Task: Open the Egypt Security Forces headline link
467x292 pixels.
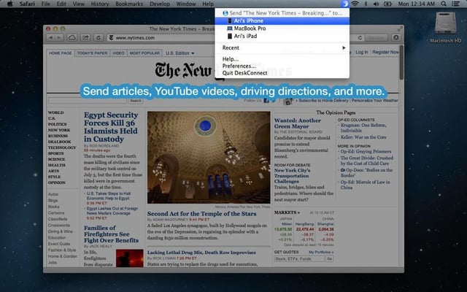Action: click(x=111, y=127)
